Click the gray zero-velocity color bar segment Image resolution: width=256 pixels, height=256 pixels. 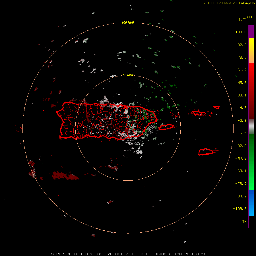251,126
